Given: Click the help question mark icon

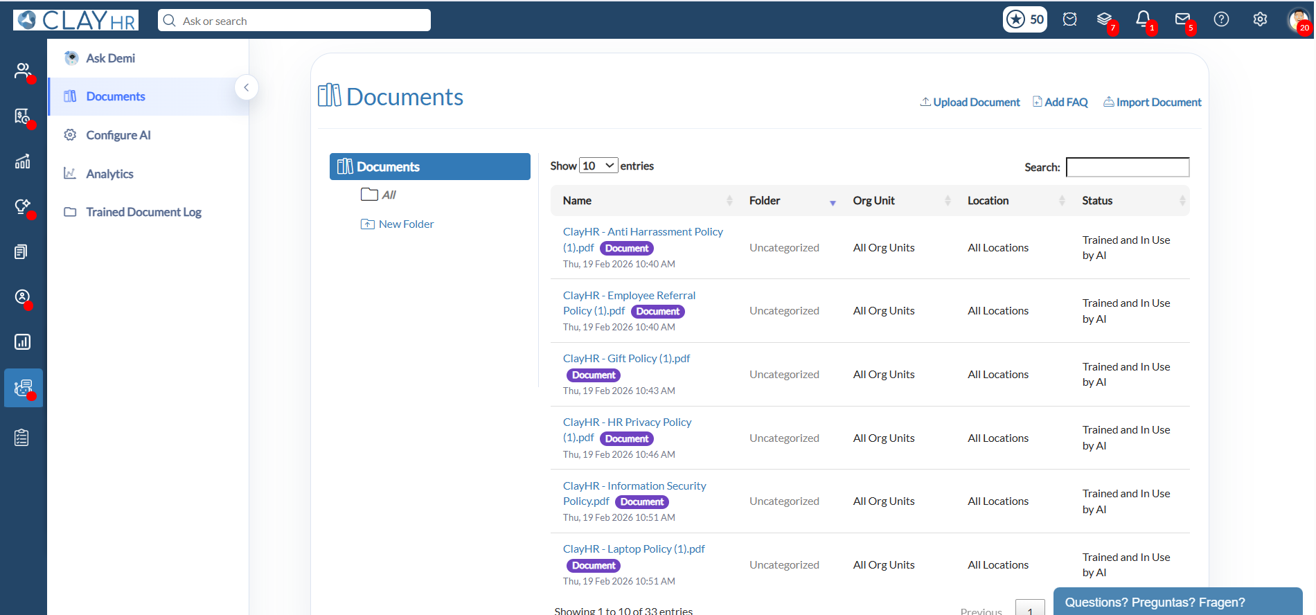Looking at the screenshot, I should click(x=1221, y=19).
